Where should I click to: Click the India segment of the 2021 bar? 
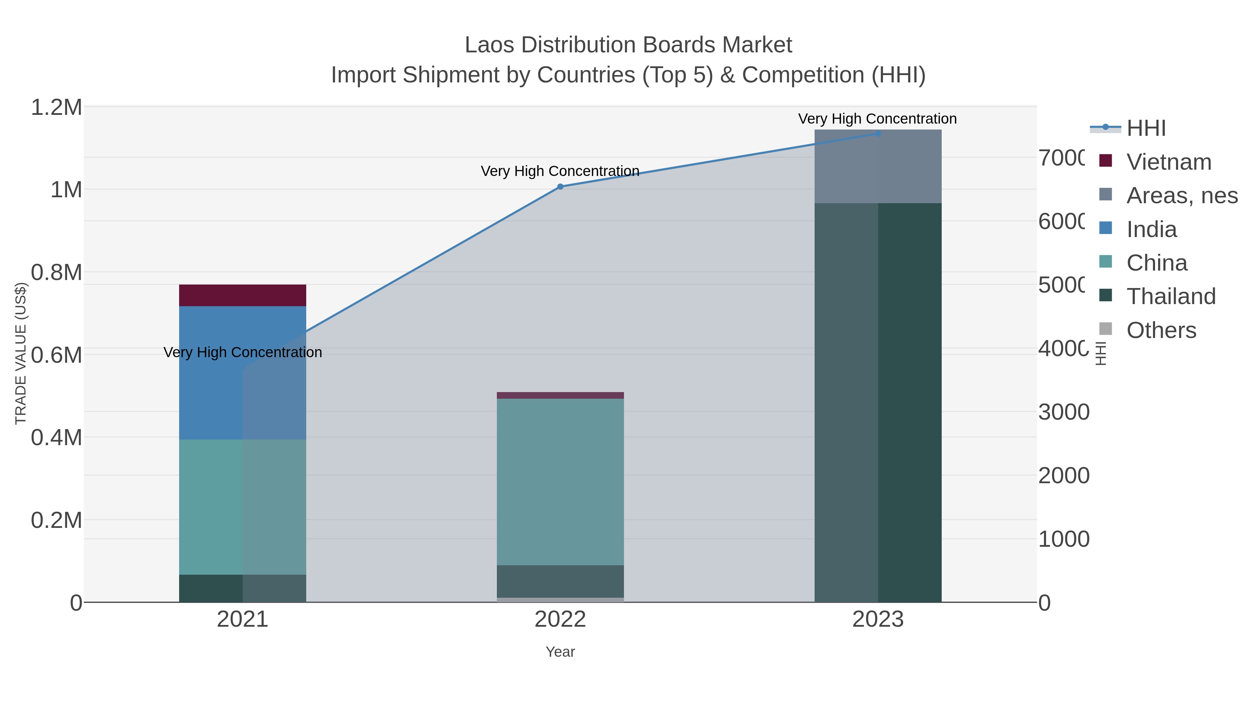click(x=243, y=373)
